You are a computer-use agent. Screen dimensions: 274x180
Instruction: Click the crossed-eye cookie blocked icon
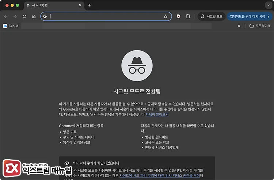(66, 163)
